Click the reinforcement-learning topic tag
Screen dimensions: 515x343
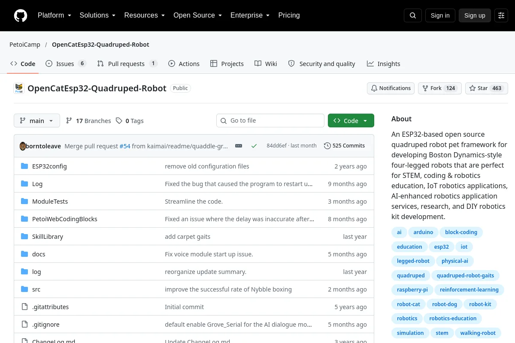(469, 290)
